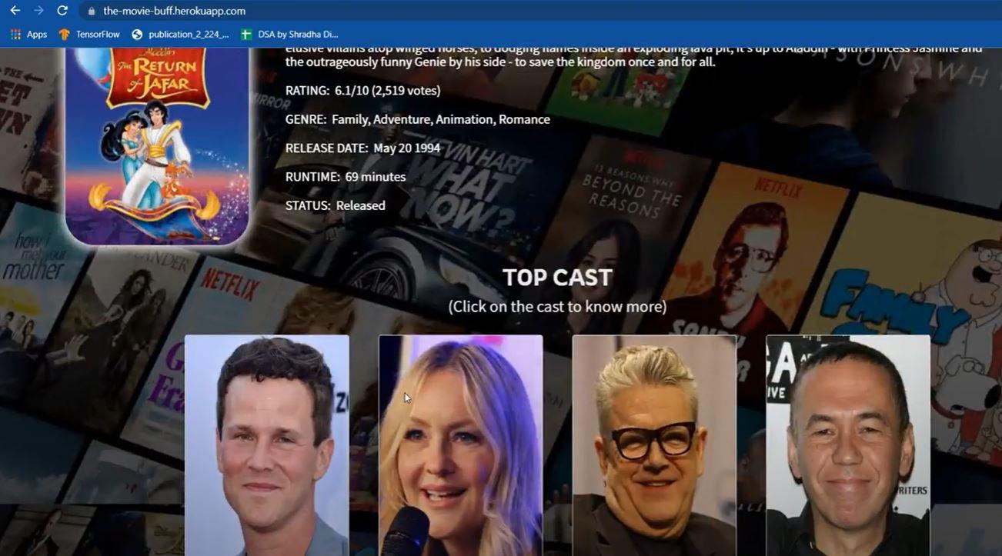Click the rating text "6.1/10 (2,519 votes)"
The width and height of the screenshot is (1002, 556).
388,91
